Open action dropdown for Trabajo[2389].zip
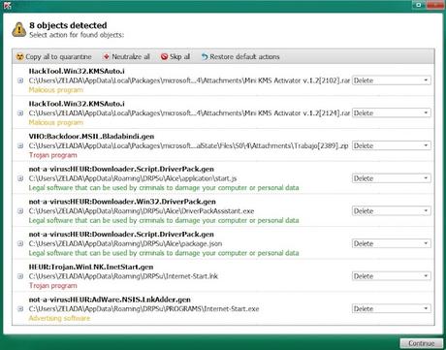This screenshot has width=446, height=350. (x=391, y=145)
